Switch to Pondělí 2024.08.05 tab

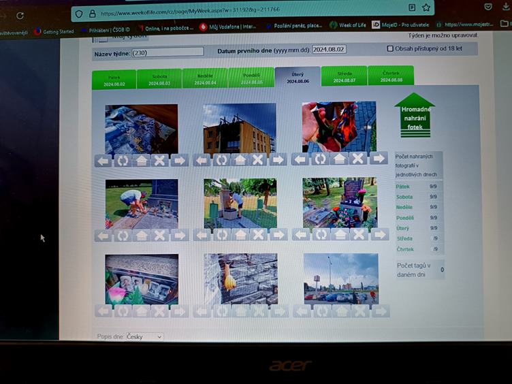coord(251,78)
